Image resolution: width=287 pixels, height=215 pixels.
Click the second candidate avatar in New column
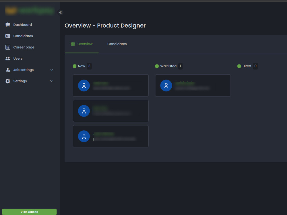pyautogui.click(x=84, y=111)
